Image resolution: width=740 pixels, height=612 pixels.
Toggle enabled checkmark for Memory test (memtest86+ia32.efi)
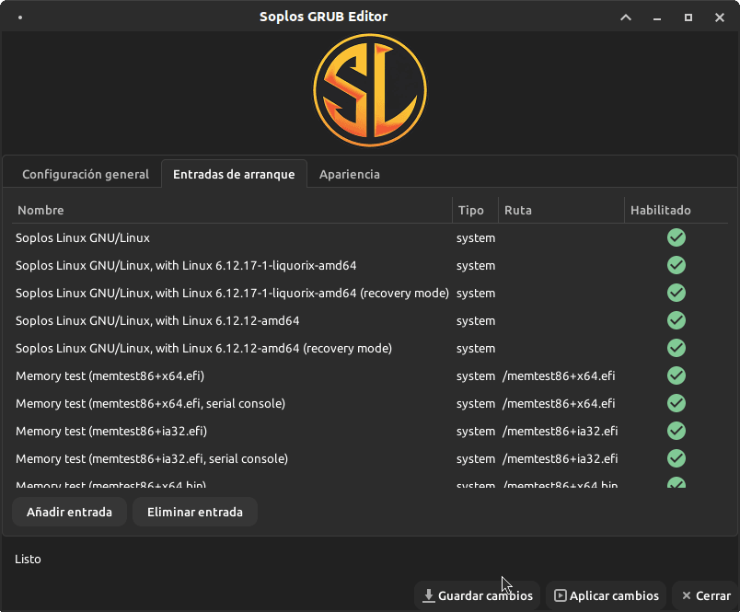[x=676, y=431]
